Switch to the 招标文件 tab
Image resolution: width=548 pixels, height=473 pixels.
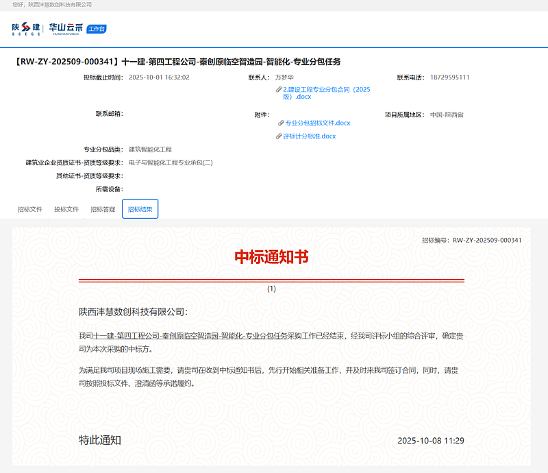30,209
